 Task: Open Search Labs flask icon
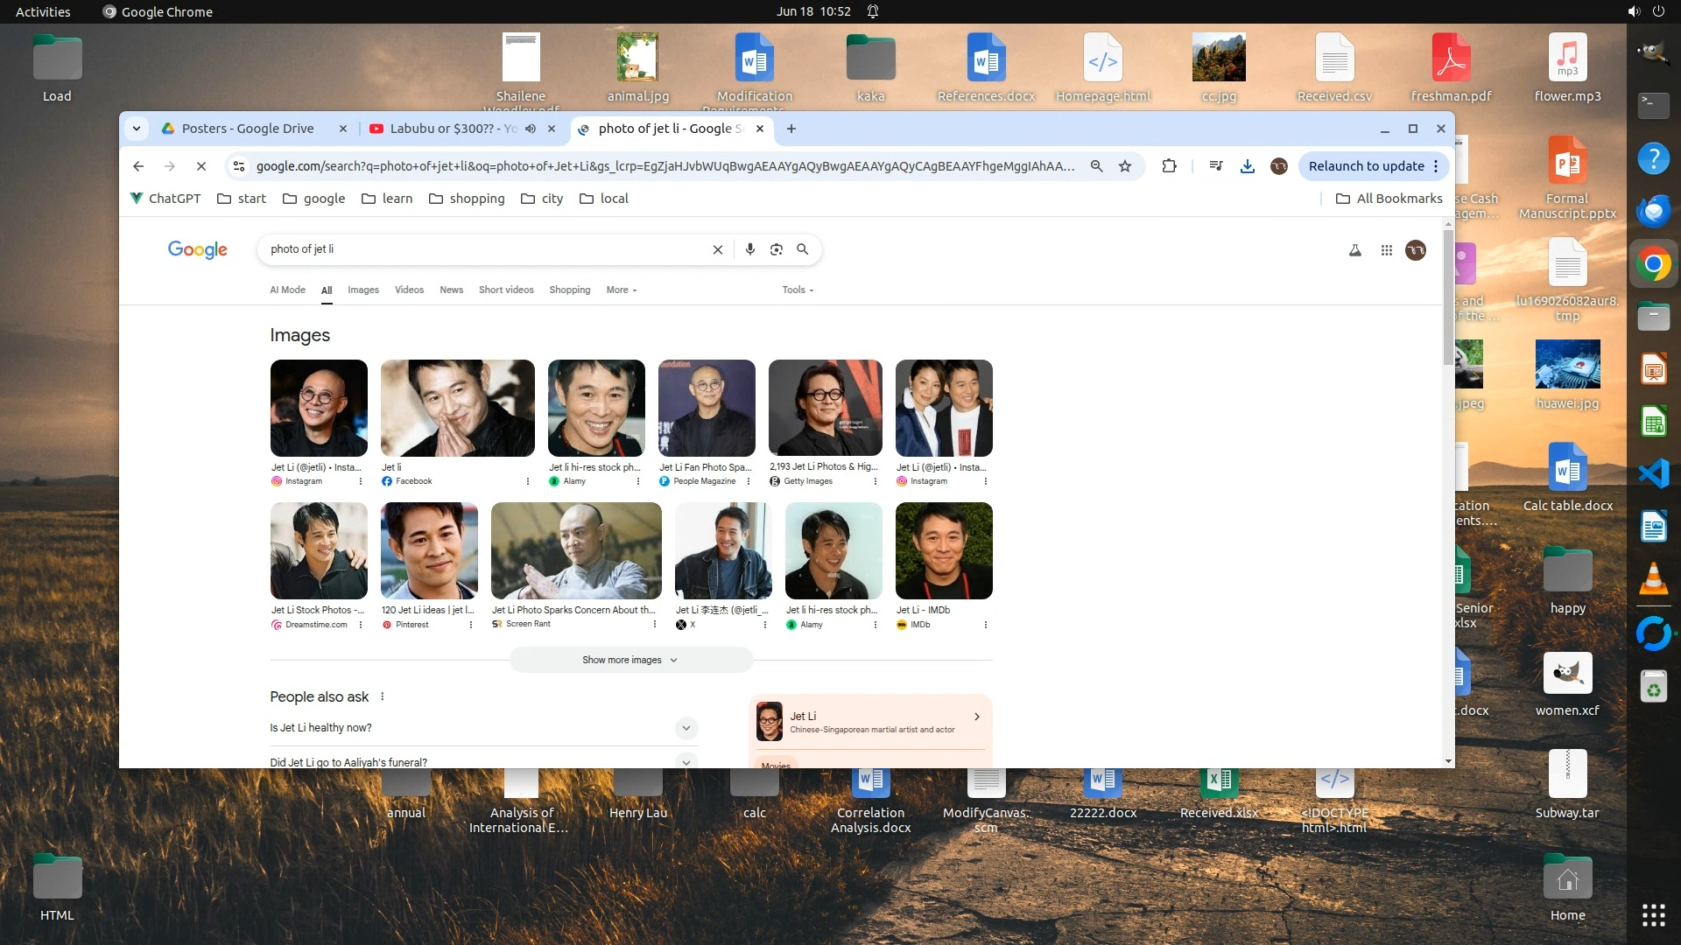(x=1354, y=250)
